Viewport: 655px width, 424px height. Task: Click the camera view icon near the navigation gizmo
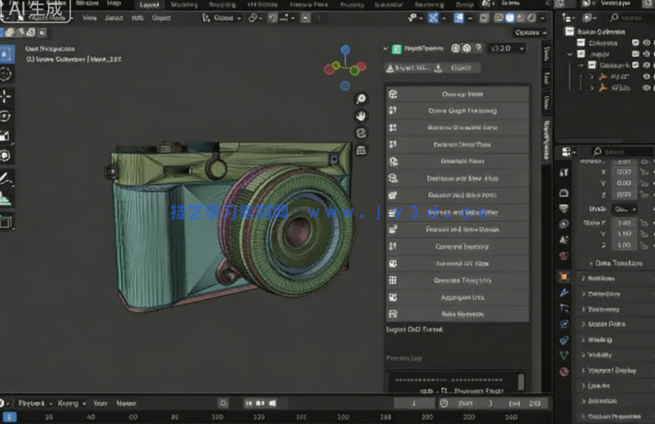361,133
